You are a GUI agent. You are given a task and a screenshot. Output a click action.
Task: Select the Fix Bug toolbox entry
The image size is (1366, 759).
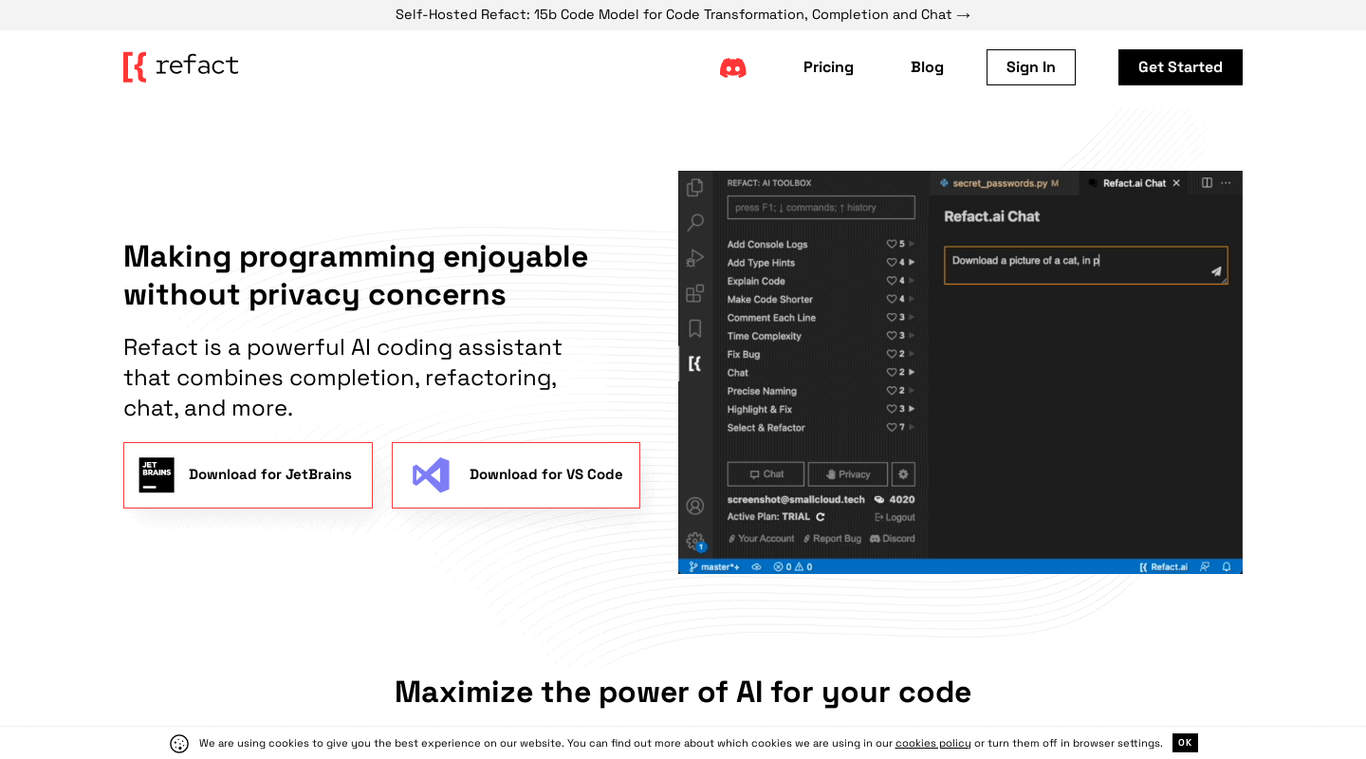(x=744, y=354)
